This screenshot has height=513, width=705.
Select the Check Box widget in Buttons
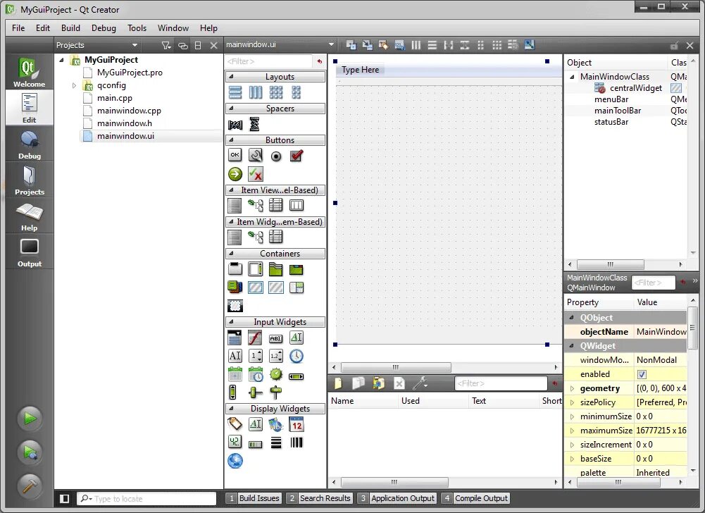point(297,156)
